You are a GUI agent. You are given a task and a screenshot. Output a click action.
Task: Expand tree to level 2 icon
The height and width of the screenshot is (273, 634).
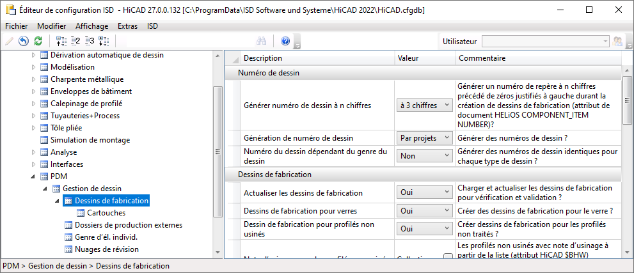click(x=75, y=42)
